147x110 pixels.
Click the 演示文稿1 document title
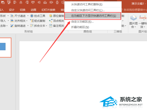pyautogui.click(x=138, y=4)
